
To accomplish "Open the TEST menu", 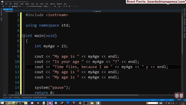I will (x=47, y=4).
